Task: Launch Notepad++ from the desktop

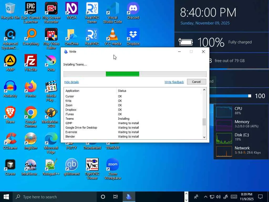Action: point(51,167)
